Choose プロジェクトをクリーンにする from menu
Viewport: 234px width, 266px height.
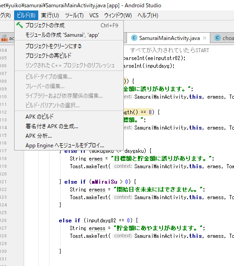point(69,46)
